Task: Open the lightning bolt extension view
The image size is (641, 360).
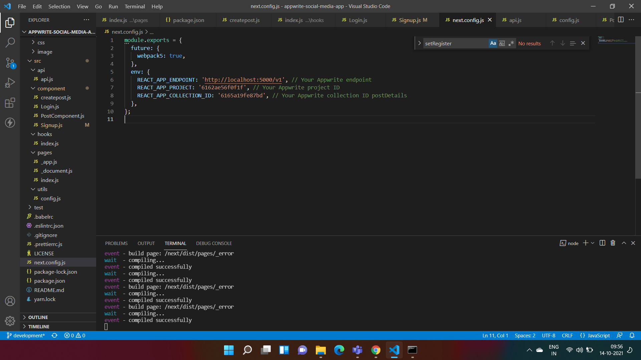Action: [x=10, y=123]
